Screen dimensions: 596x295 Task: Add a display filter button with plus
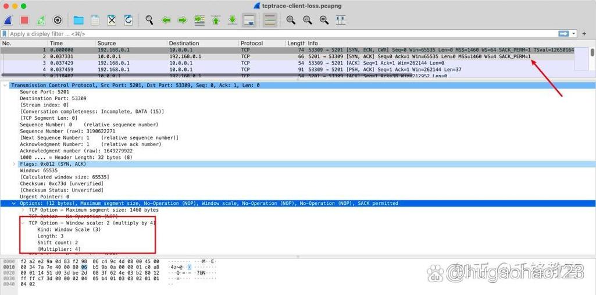(x=584, y=34)
